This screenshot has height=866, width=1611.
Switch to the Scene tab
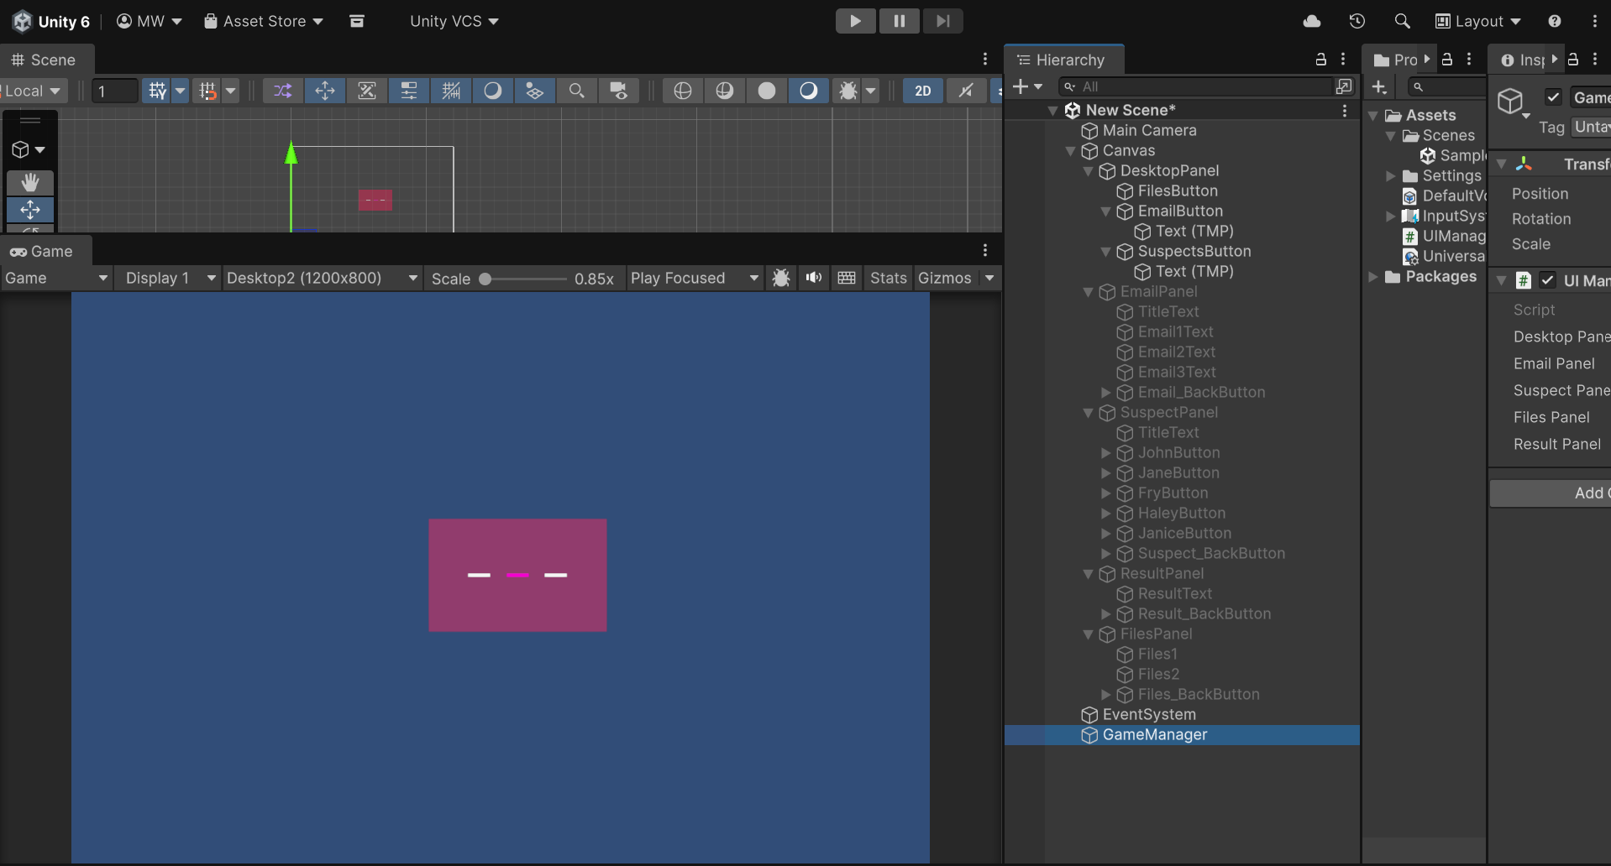tap(45, 60)
